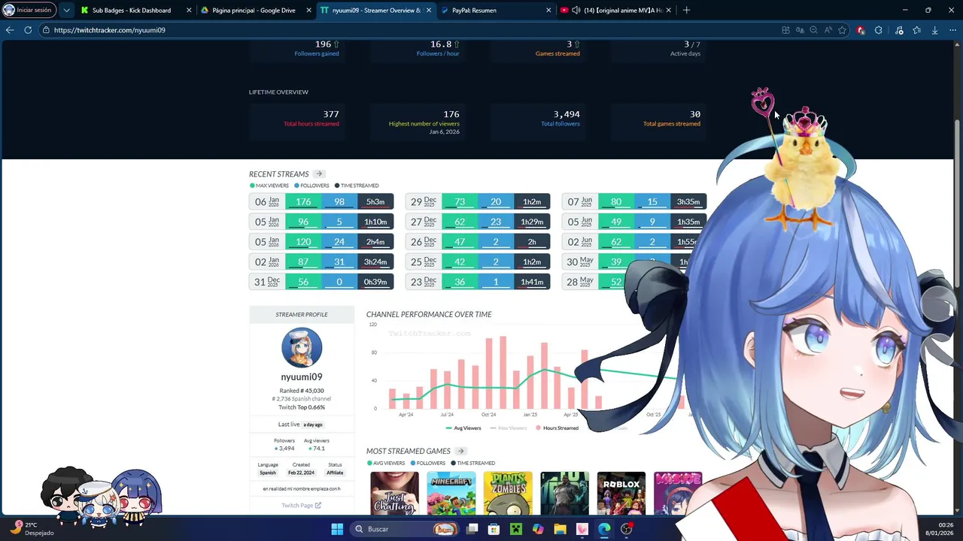Open the split screen icon

coord(785,30)
